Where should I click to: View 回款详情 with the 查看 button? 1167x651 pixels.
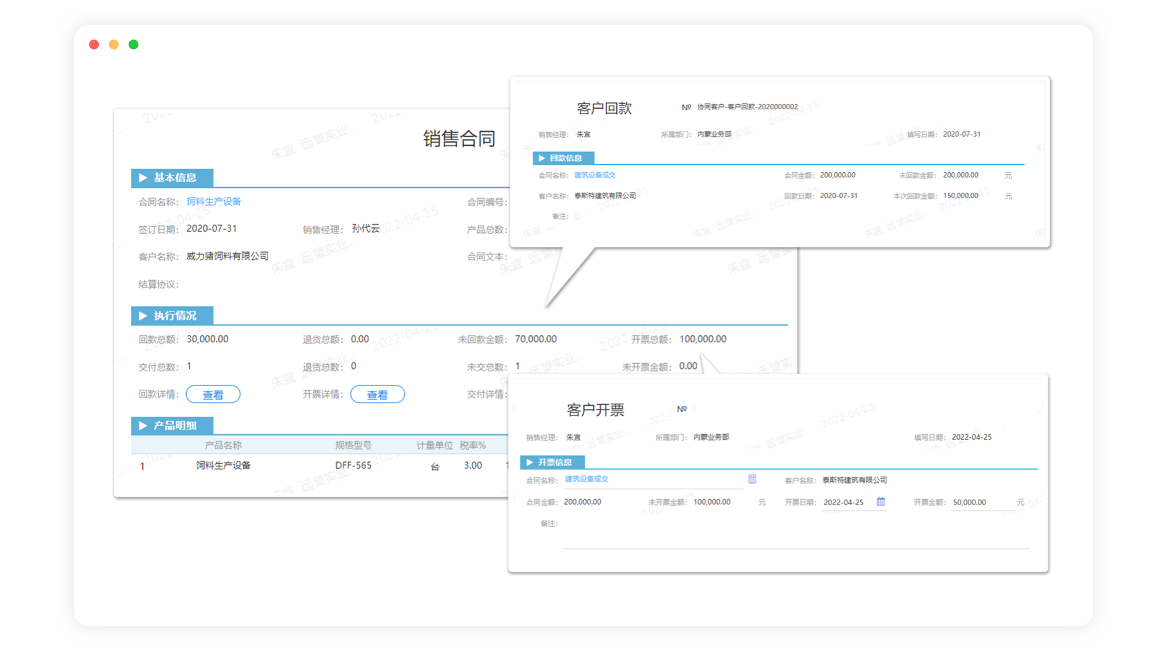[213, 395]
